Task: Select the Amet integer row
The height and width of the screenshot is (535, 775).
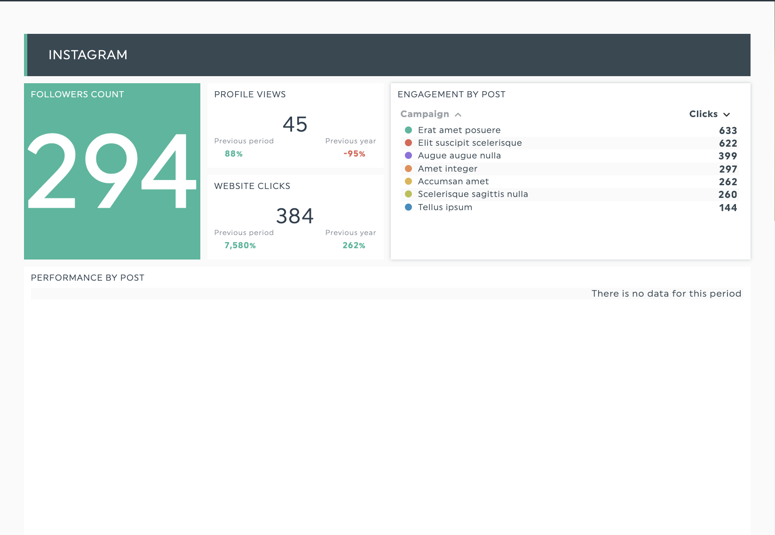Action: coord(570,169)
